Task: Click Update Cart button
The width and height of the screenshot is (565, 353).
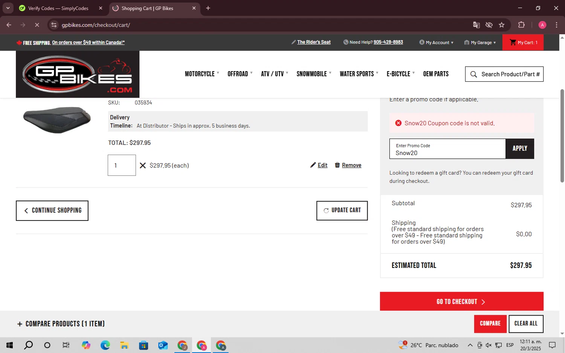Action: [x=342, y=210]
